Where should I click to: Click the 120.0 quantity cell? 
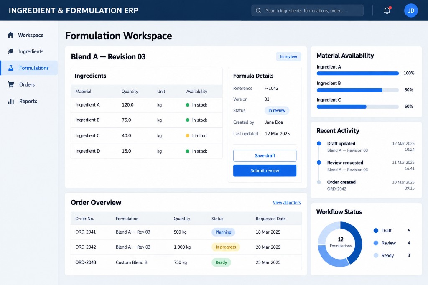(127, 105)
